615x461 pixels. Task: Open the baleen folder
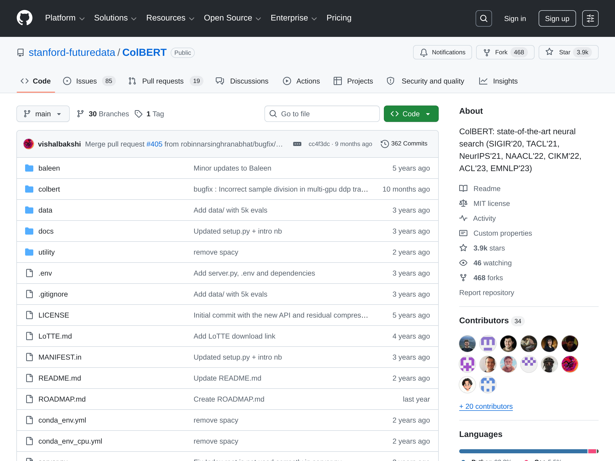tap(49, 168)
